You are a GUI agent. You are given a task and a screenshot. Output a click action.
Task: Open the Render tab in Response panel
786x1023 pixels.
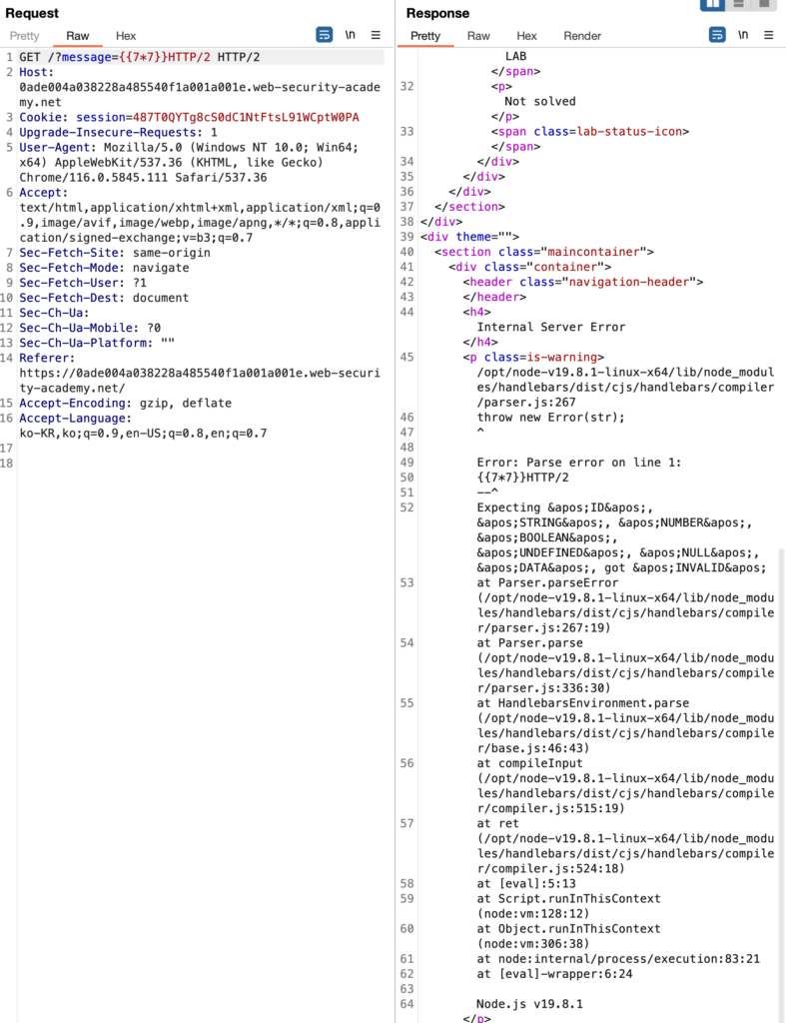point(582,36)
